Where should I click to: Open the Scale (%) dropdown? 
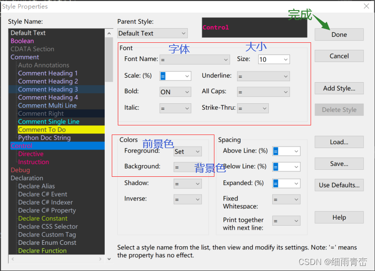(175, 76)
